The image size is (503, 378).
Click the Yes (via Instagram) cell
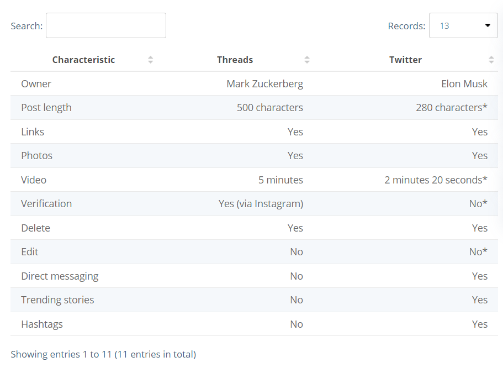[x=261, y=203]
